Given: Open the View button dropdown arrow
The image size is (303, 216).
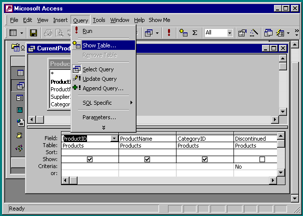Looking at the screenshot, I should click(x=21, y=33).
